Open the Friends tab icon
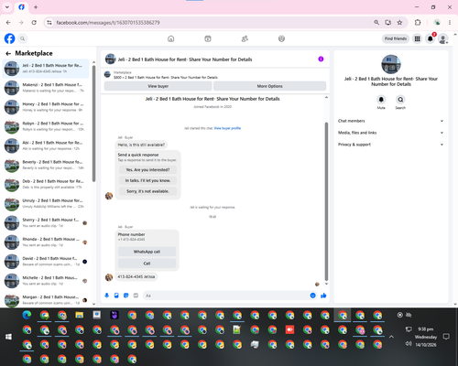 [x=245, y=38]
